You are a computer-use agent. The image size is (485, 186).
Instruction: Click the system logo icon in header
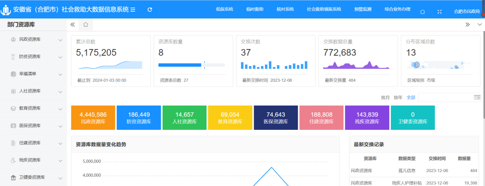coord(6,10)
